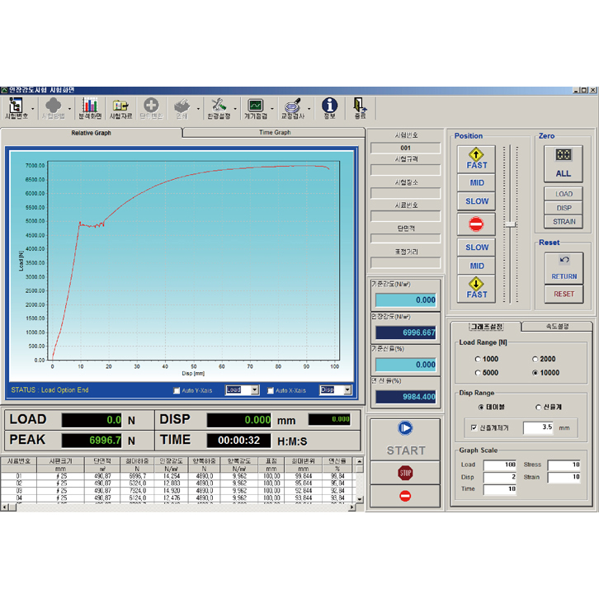The width and height of the screenshot is (599, 599).
Task: Click the Graph Scale Disp field
Action: click(x=500, y=477)
